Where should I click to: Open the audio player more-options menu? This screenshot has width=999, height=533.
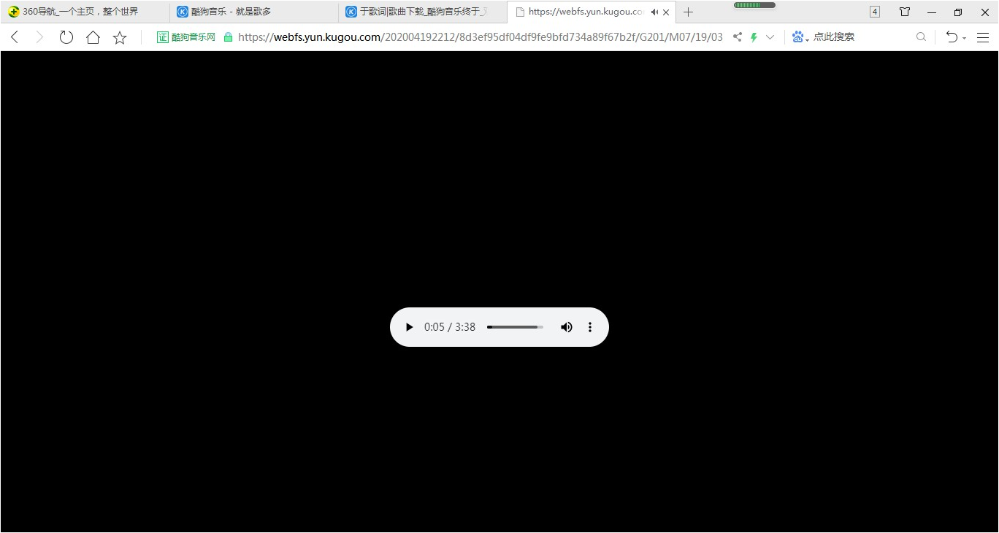[590, 327]
